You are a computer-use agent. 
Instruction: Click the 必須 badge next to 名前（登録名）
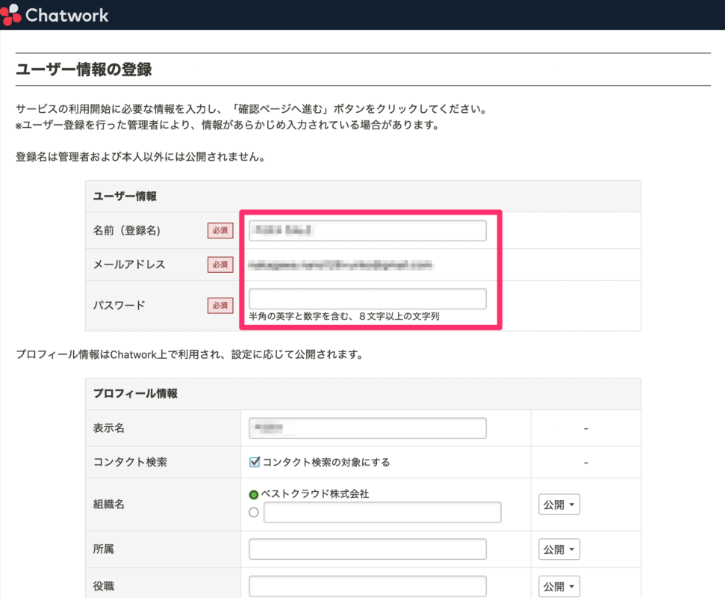(220, 230)
